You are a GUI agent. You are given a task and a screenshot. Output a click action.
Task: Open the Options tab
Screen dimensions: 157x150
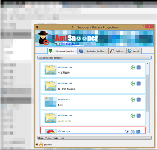click(x=117, y=51)
